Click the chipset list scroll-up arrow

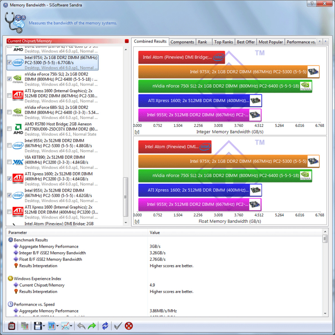[126, 50]
